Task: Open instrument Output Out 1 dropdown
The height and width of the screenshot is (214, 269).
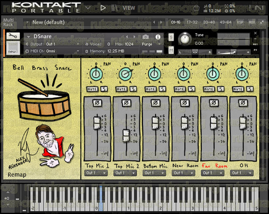Action: [x=53, y=44]
